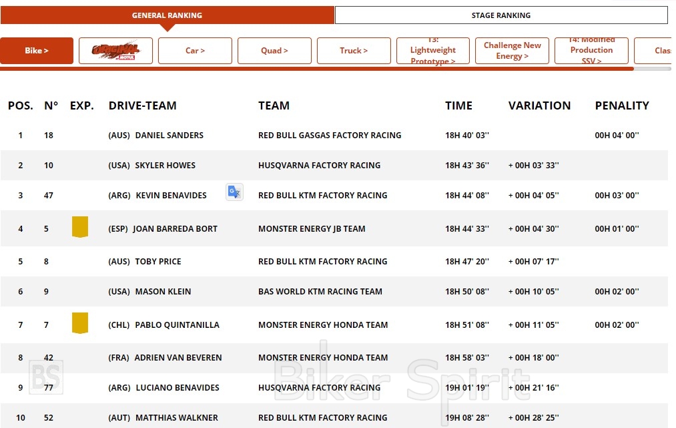Viewport: 676px width, 428px height.
Task: Show the Quad category ranking
Action: point(274,51)
